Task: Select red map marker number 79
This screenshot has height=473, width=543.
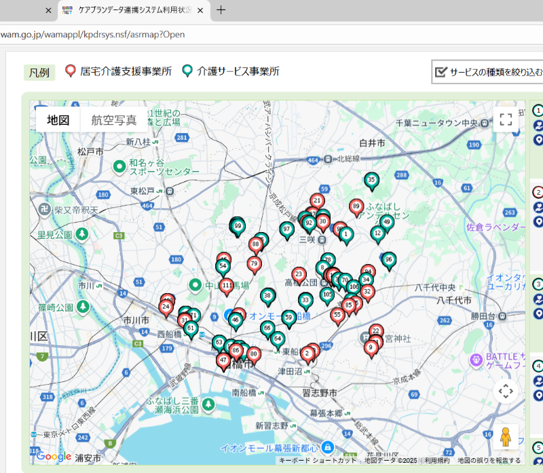Action: point(255,264)
